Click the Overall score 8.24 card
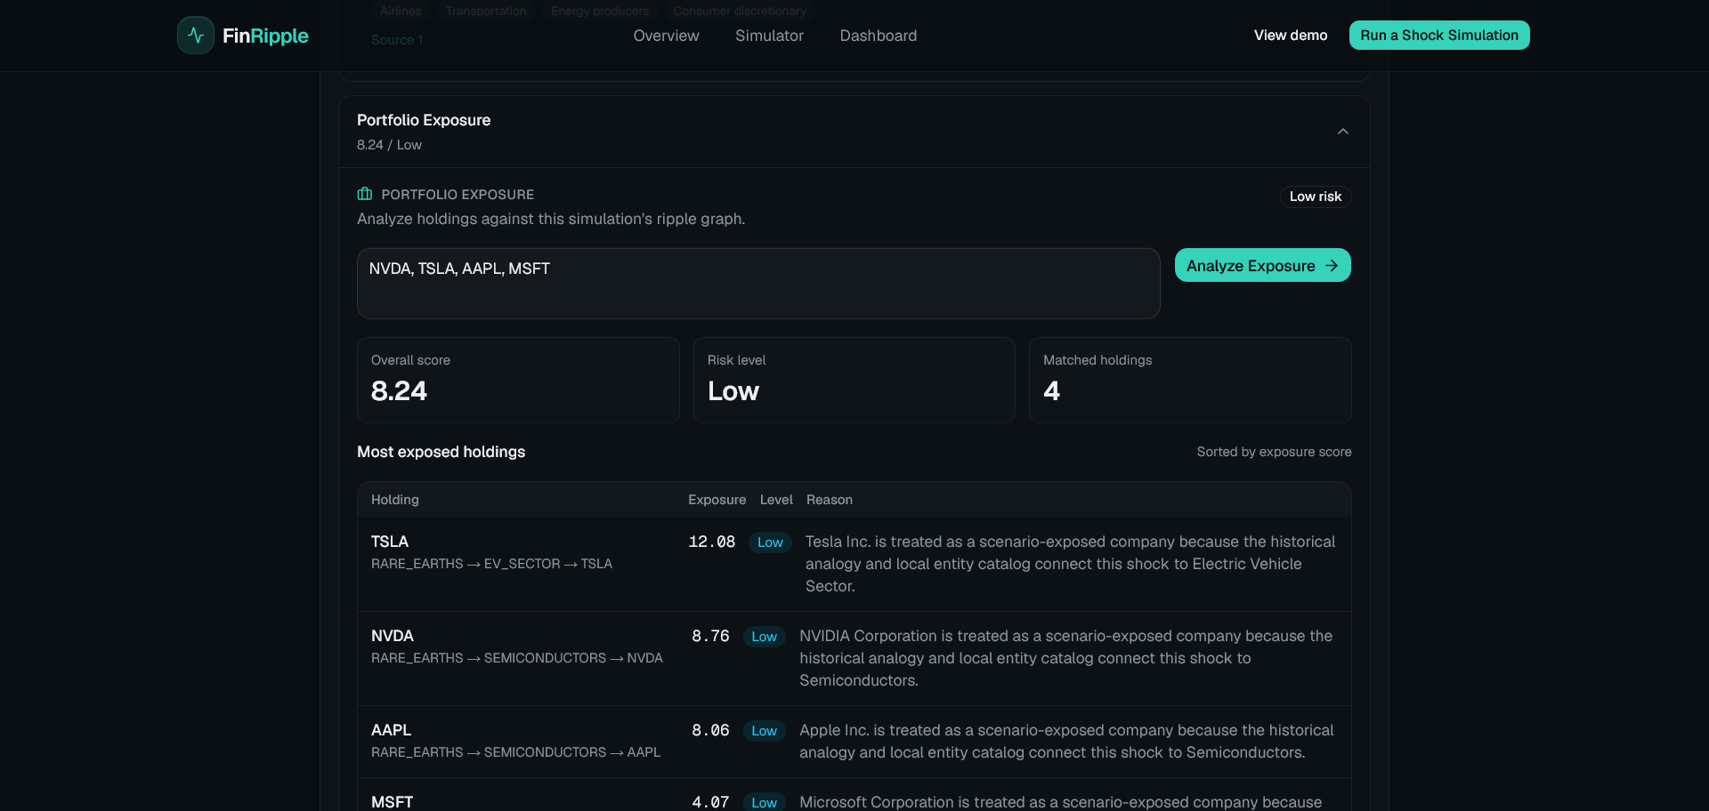Image resolution: width=1709 pixels, height=811 pixels. [x=518, y=380]
